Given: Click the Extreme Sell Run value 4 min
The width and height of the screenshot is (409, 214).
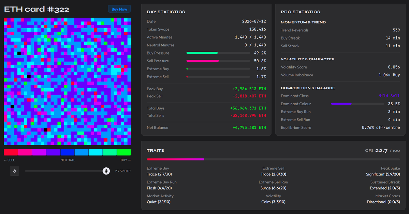Looking at the screenshot, I should tap(394, 120).
